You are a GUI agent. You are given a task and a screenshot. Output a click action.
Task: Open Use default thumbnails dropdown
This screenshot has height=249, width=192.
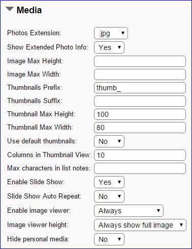coord(109,141)
